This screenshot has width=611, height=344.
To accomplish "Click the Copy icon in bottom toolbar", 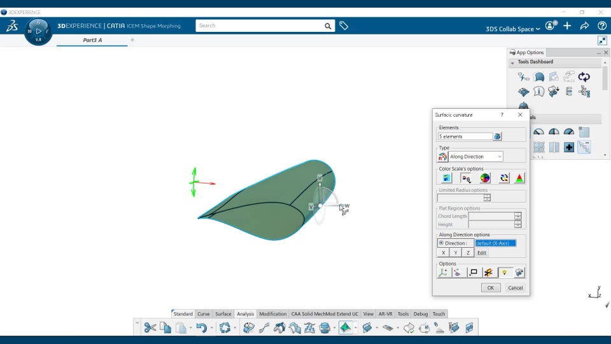I will 165,327.
